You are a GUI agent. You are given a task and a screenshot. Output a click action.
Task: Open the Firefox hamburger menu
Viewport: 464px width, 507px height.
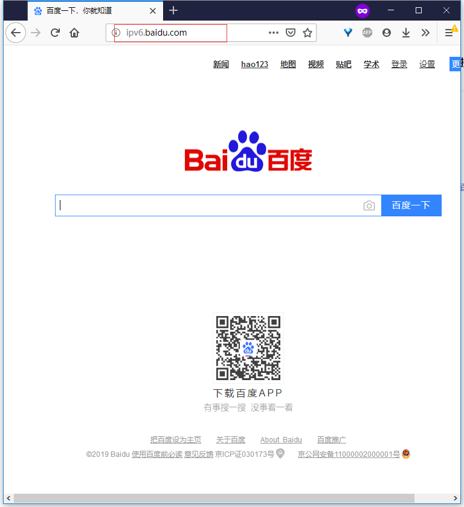tap(449, 33)
